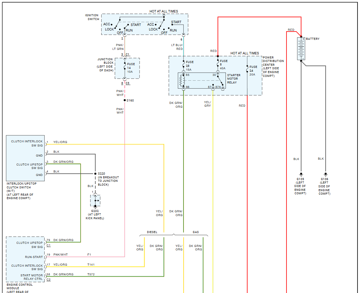The width and height of the screenshot is (361, 293).
Task: Click the YEL/GRY wire label
Action: pyautogui.click(x=208, y=104)
